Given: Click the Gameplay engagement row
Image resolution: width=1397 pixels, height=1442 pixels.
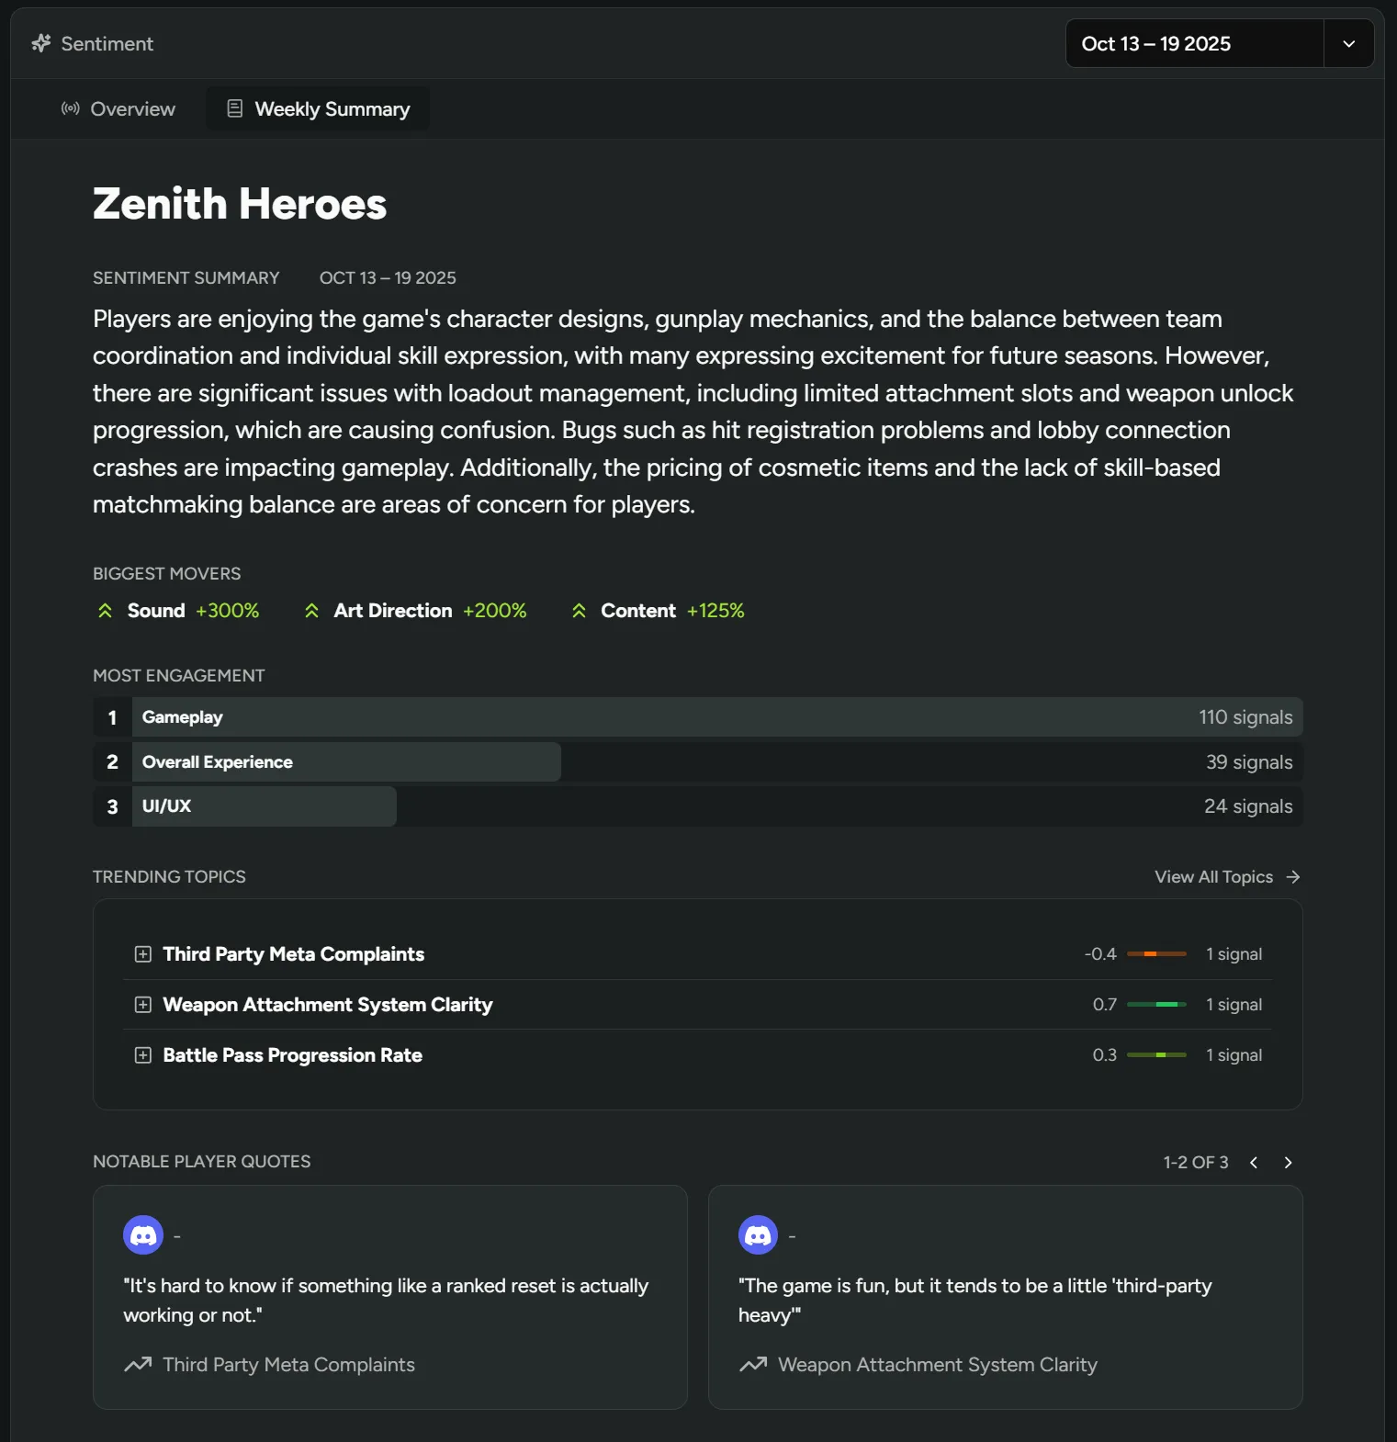Looking at the screenshot, I should [x=697, y=717].
